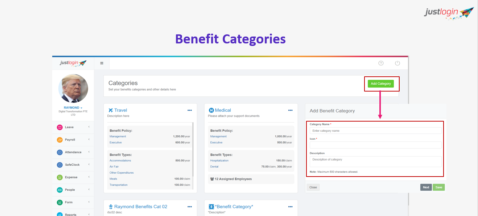Select the Travel category plane icon
The image size is (478, 216).
point(111,110)
